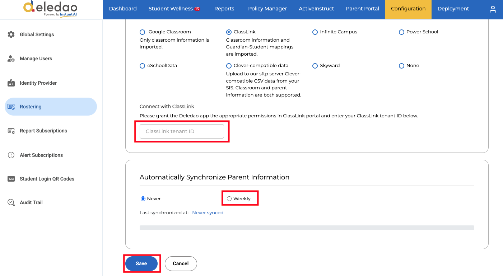This screenshot has width=503, height=276.
Task: Click the Save button
Action: pos(141,263)
